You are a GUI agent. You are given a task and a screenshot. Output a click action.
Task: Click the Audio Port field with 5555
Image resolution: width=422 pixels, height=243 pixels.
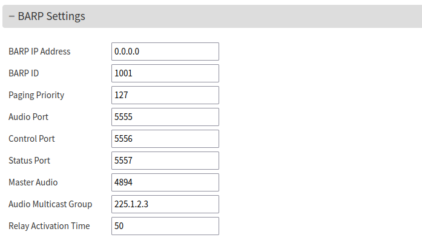(165, 117)
